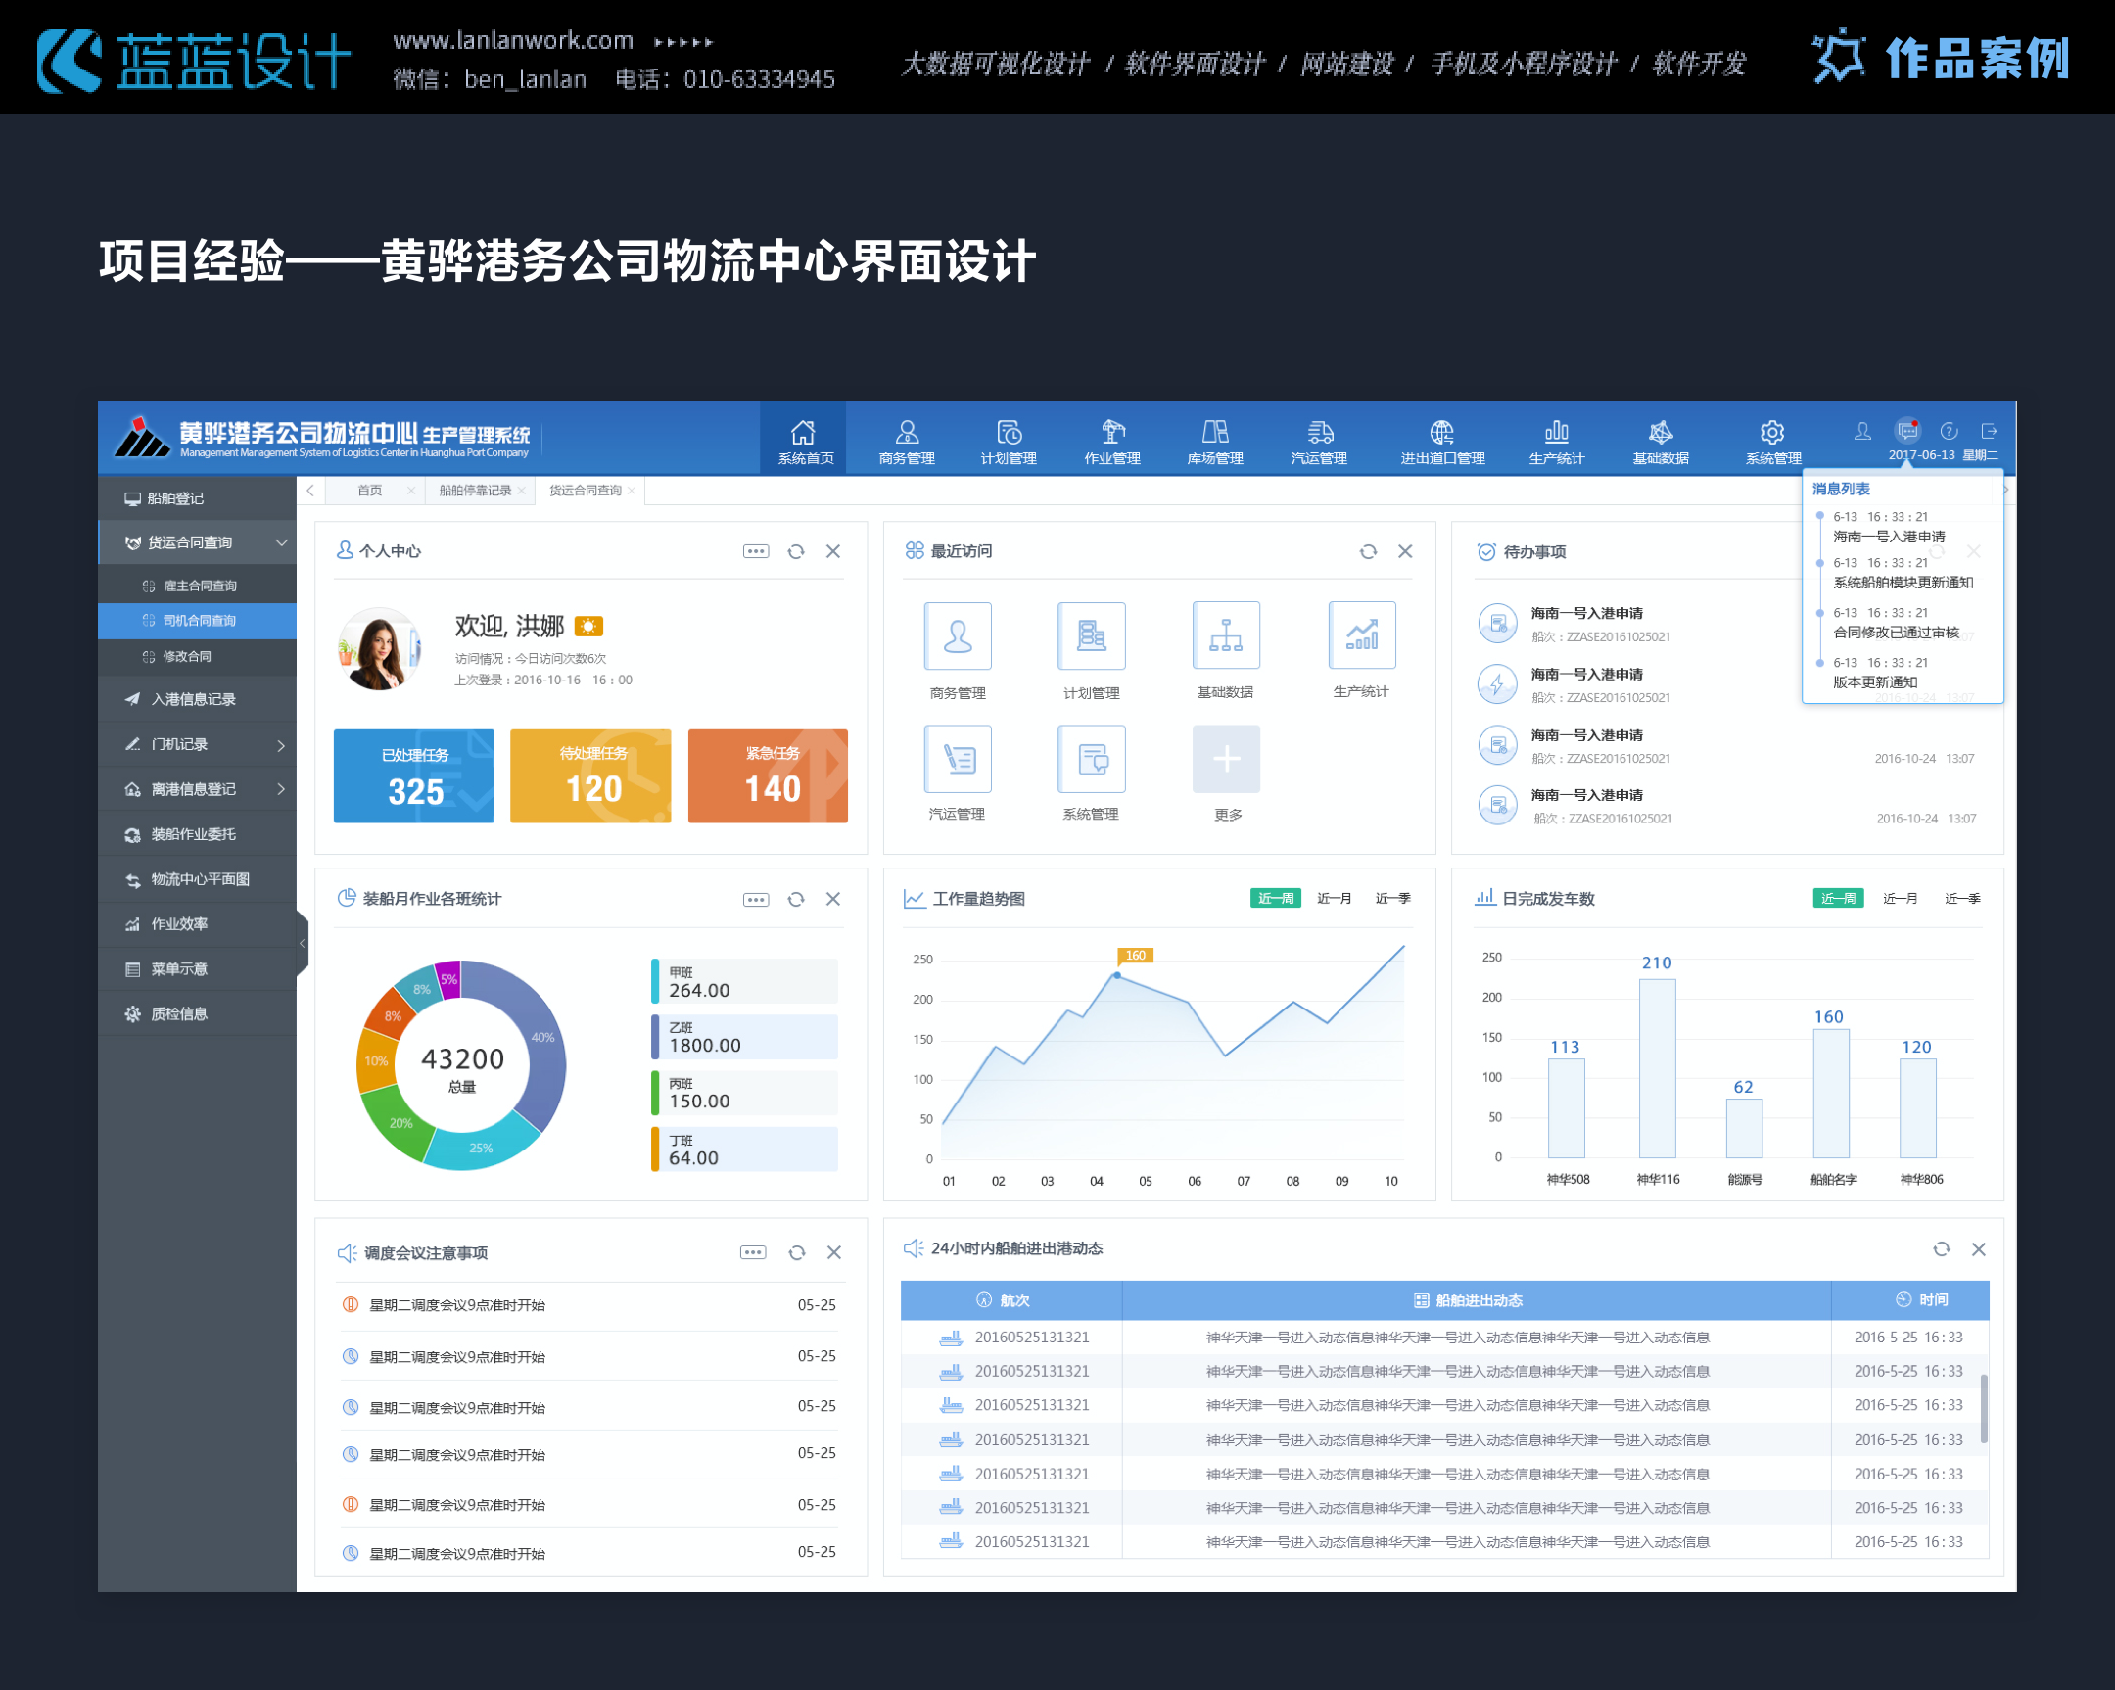
Task: Switch 日完成发车数 to 近一季
Action: [x=1961, y=899]
